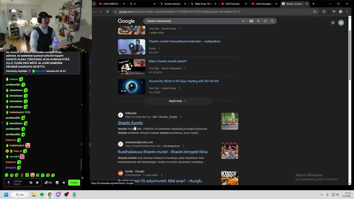
Task: Open options for shaolintemplechina.com result
Action: (183, 146)
